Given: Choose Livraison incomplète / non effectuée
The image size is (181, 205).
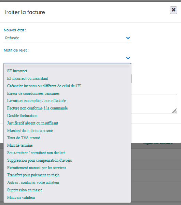Looking at the screenshot, I should click(x=67, y=101).
